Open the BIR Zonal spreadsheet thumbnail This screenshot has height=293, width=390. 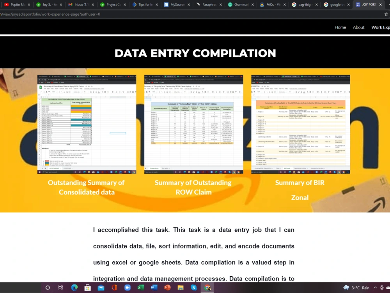301,124
